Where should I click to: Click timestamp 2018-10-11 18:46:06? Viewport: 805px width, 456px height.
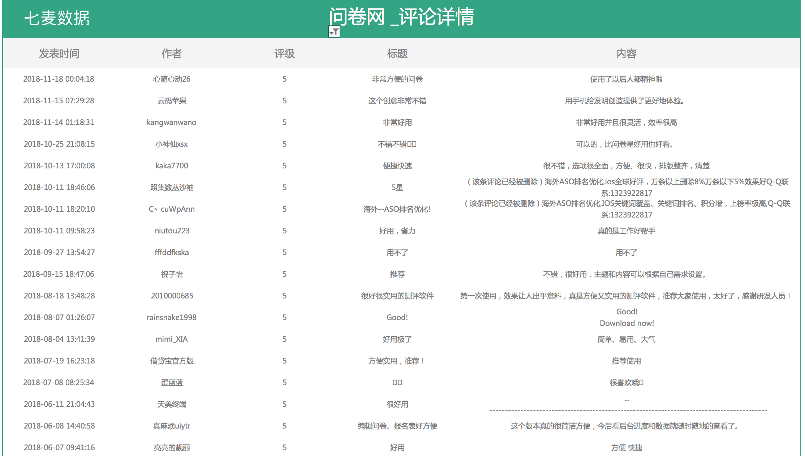click(59, 188)
